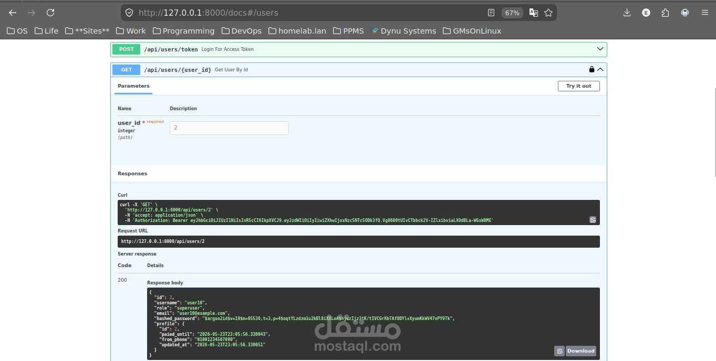The width and height of the screenshot is (716, 361).
Task: Open the GMsOnLinux bookmarks folder
Action: [x=472, y=31]
